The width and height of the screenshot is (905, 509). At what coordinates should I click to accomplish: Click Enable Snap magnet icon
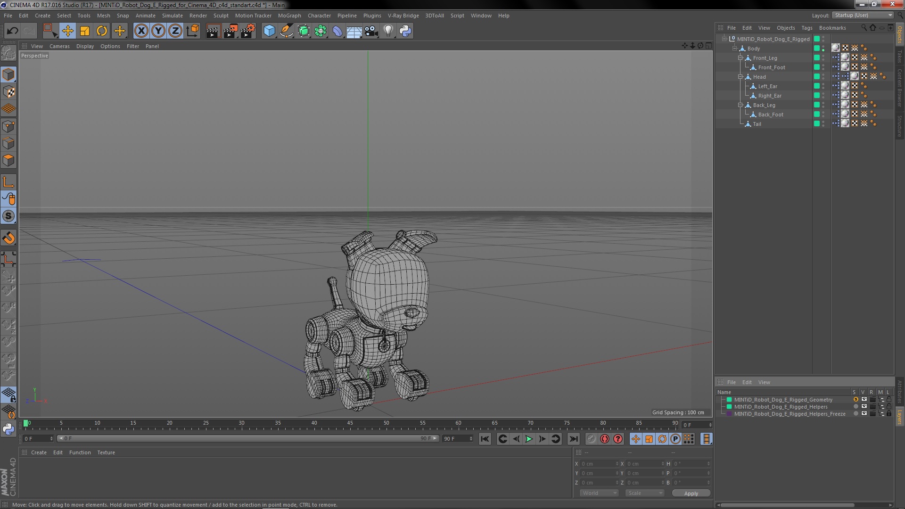(8, 238)
